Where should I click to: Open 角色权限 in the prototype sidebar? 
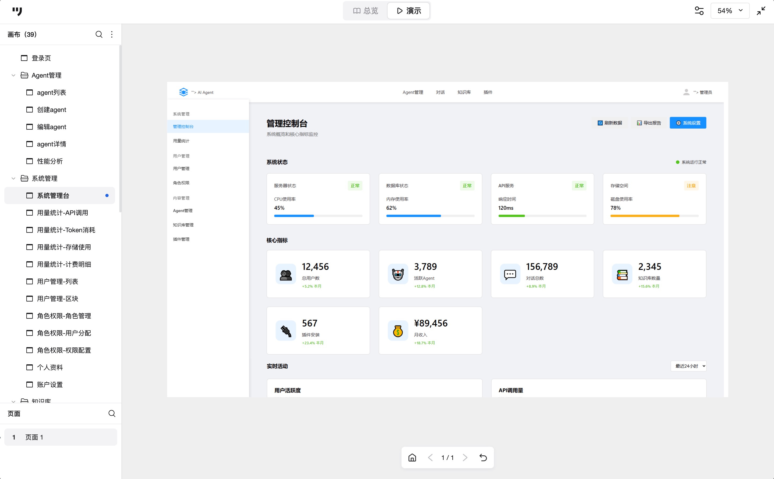[x=208, y=183]
